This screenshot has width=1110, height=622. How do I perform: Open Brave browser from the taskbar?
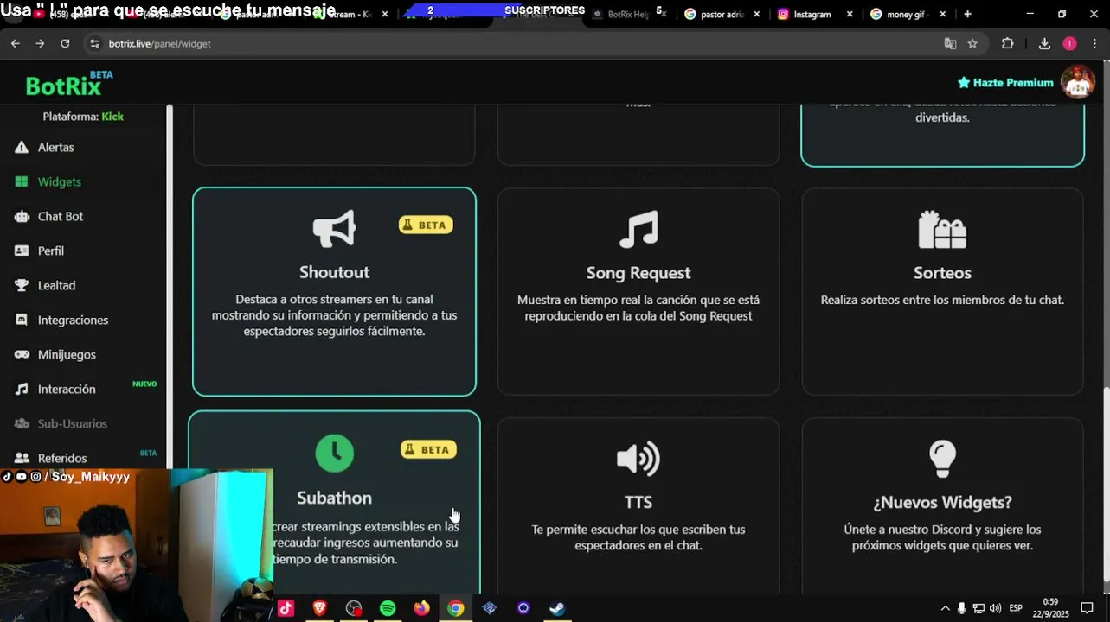tap(319, 608)
